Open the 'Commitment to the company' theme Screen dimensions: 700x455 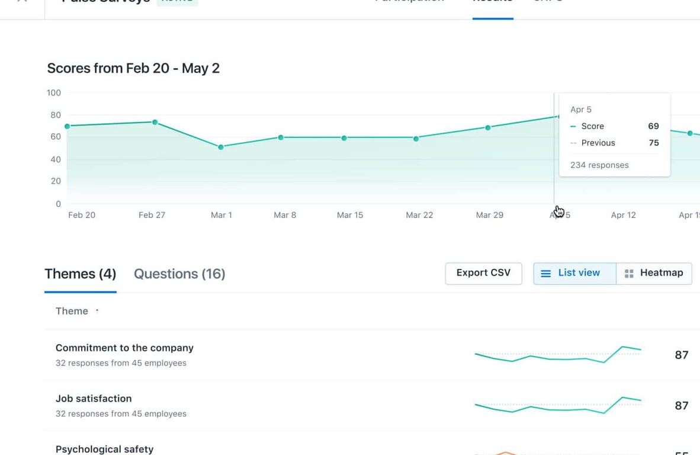124,348
